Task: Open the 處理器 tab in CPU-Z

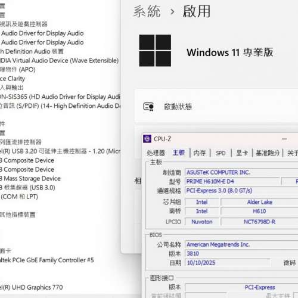Action: 156,153
